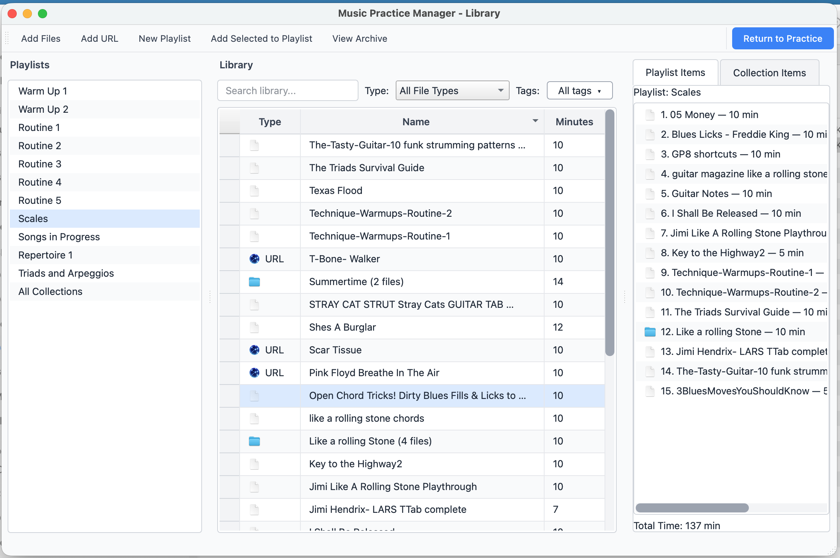Select the Warm Up 1 playlist
The width and height of the screenshot is (840, 558).
[x=105, y=91]
